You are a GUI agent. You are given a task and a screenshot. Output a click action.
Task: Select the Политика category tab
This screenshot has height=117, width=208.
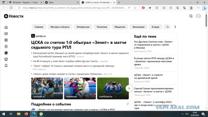[102, 27]
